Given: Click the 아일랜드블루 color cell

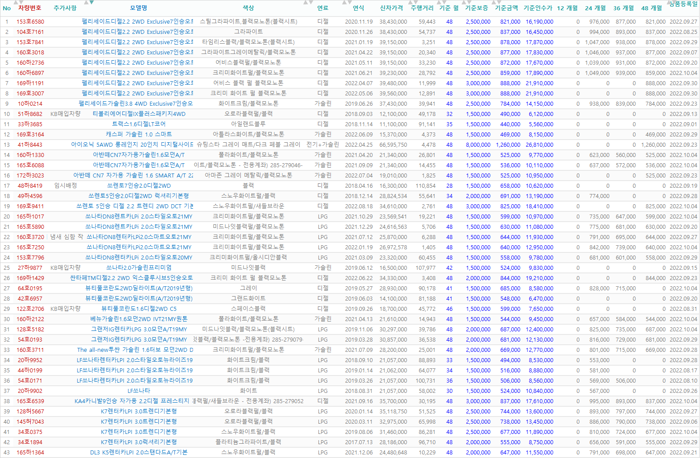Looking at the screenshot, I should [248, 124].
